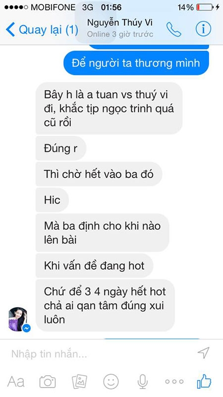Tap the blue 'Để người ta thương mình' bubble

click(136, 63)
